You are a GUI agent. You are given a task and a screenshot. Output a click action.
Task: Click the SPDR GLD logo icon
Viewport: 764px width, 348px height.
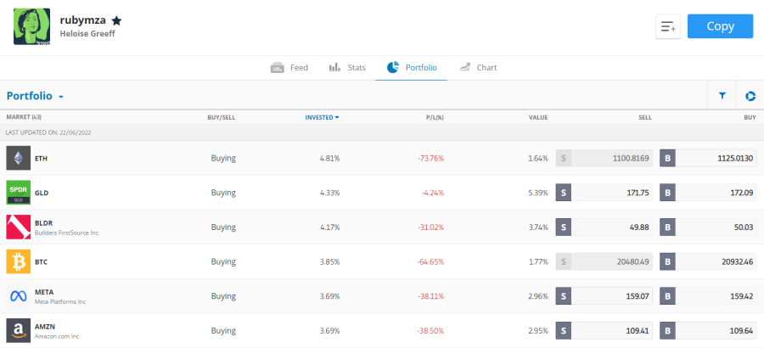coord(19,193)
